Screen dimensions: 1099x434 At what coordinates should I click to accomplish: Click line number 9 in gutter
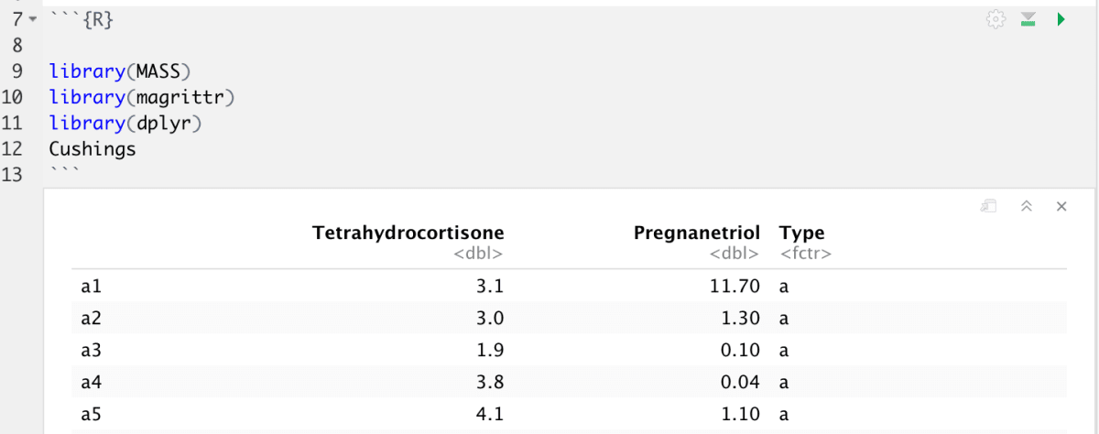[x=17, y=71]
